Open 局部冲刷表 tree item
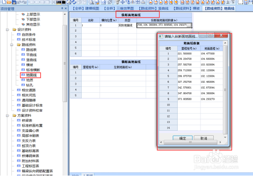 28,136
